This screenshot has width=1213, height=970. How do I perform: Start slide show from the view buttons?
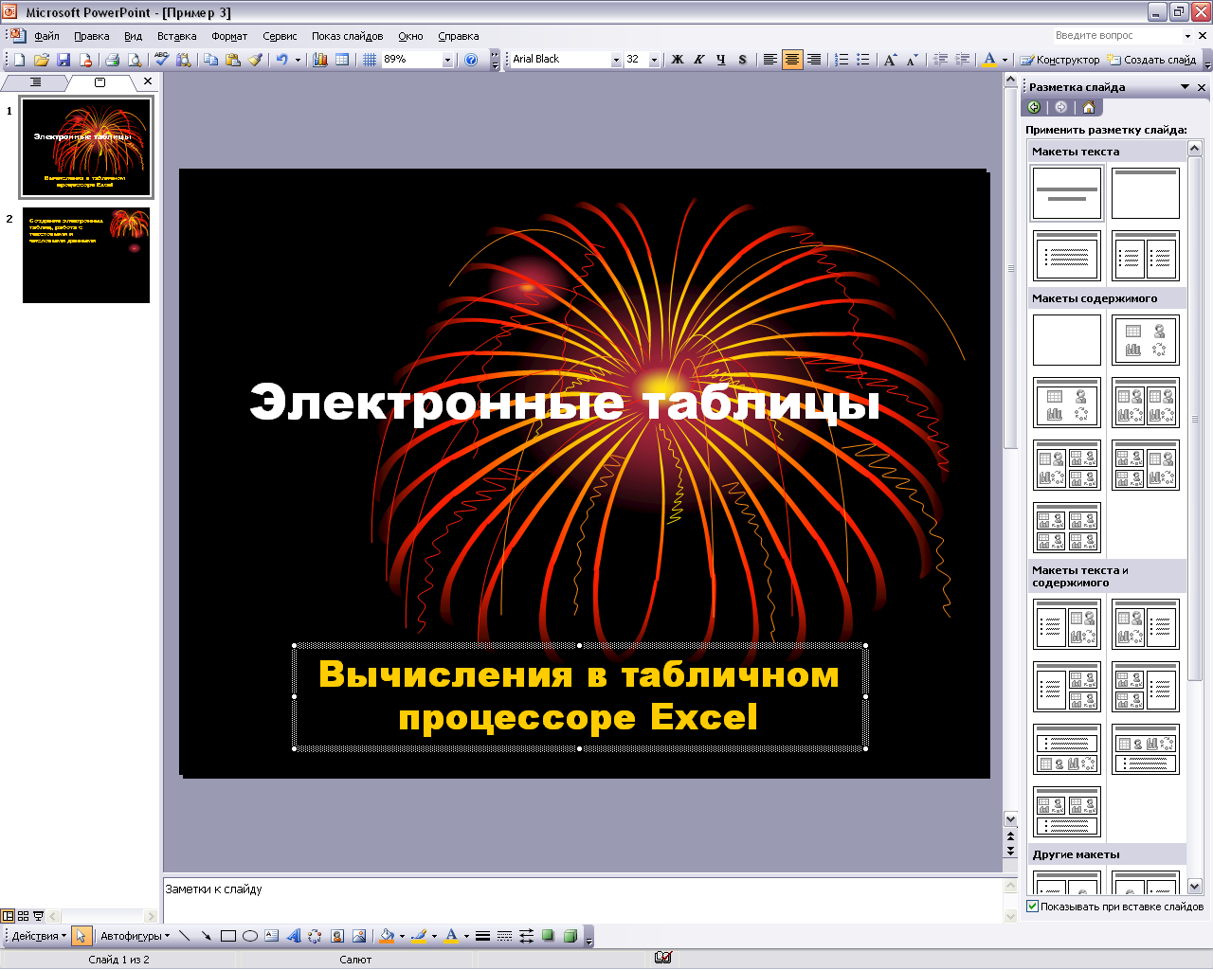39,916
